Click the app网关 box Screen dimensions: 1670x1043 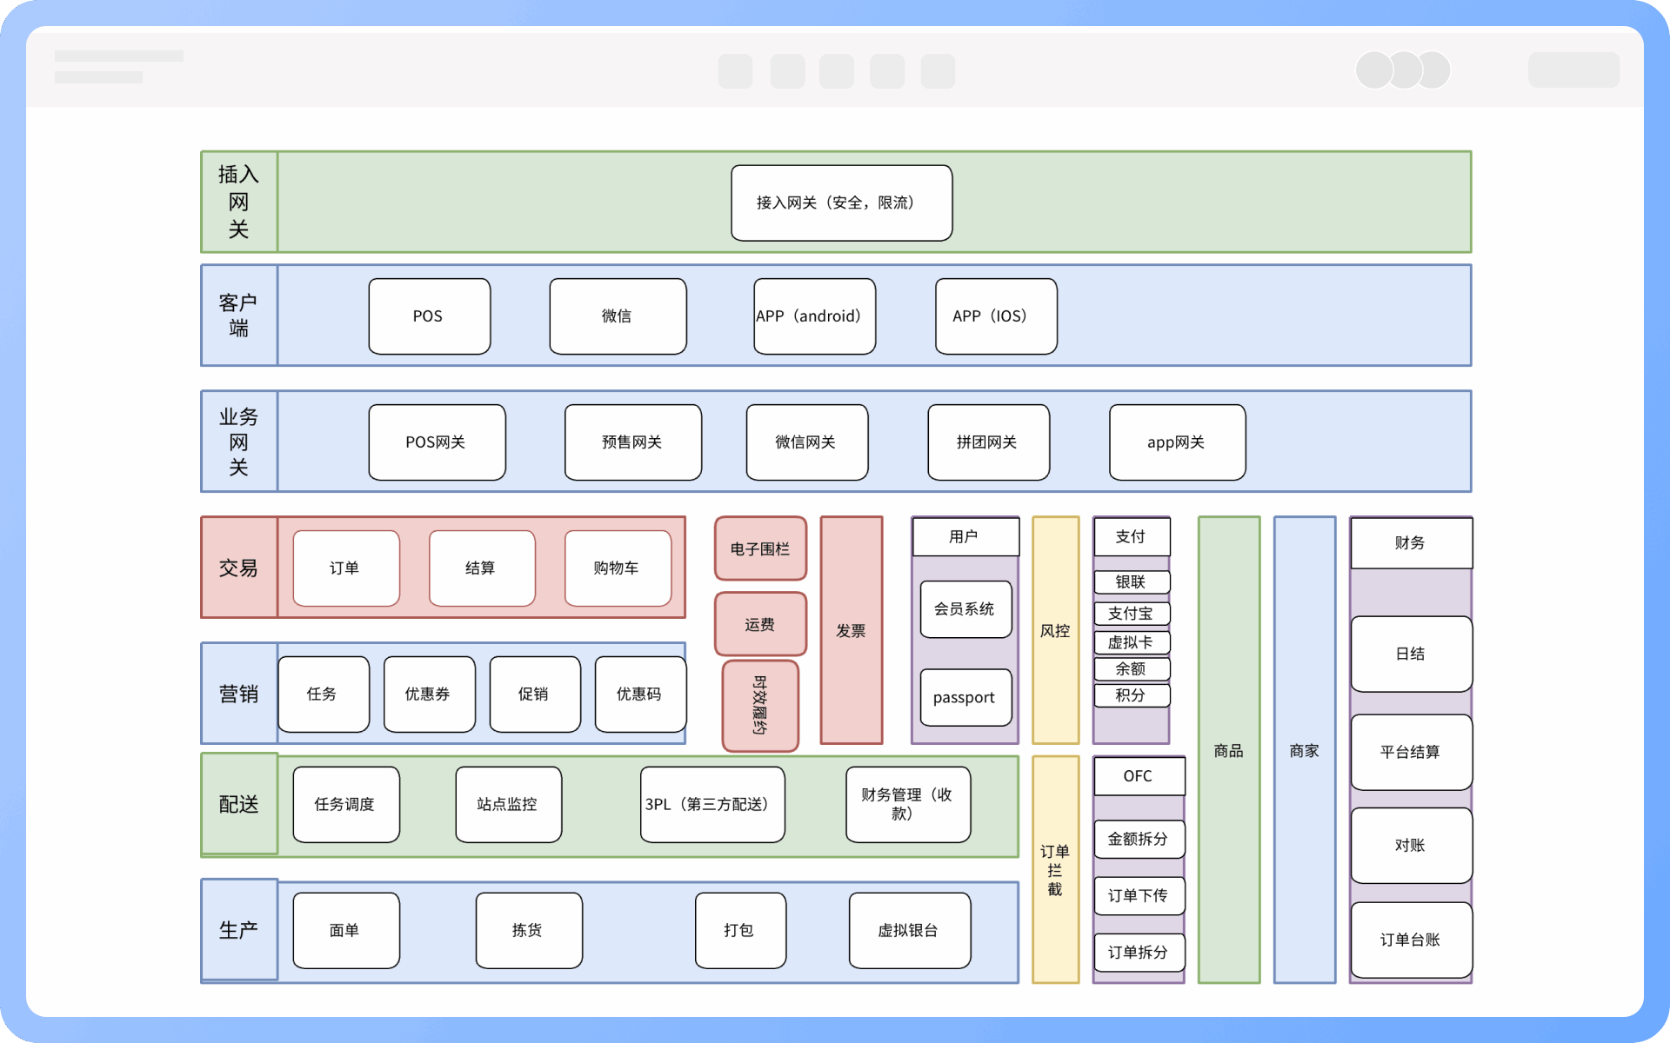(1177, 442)
